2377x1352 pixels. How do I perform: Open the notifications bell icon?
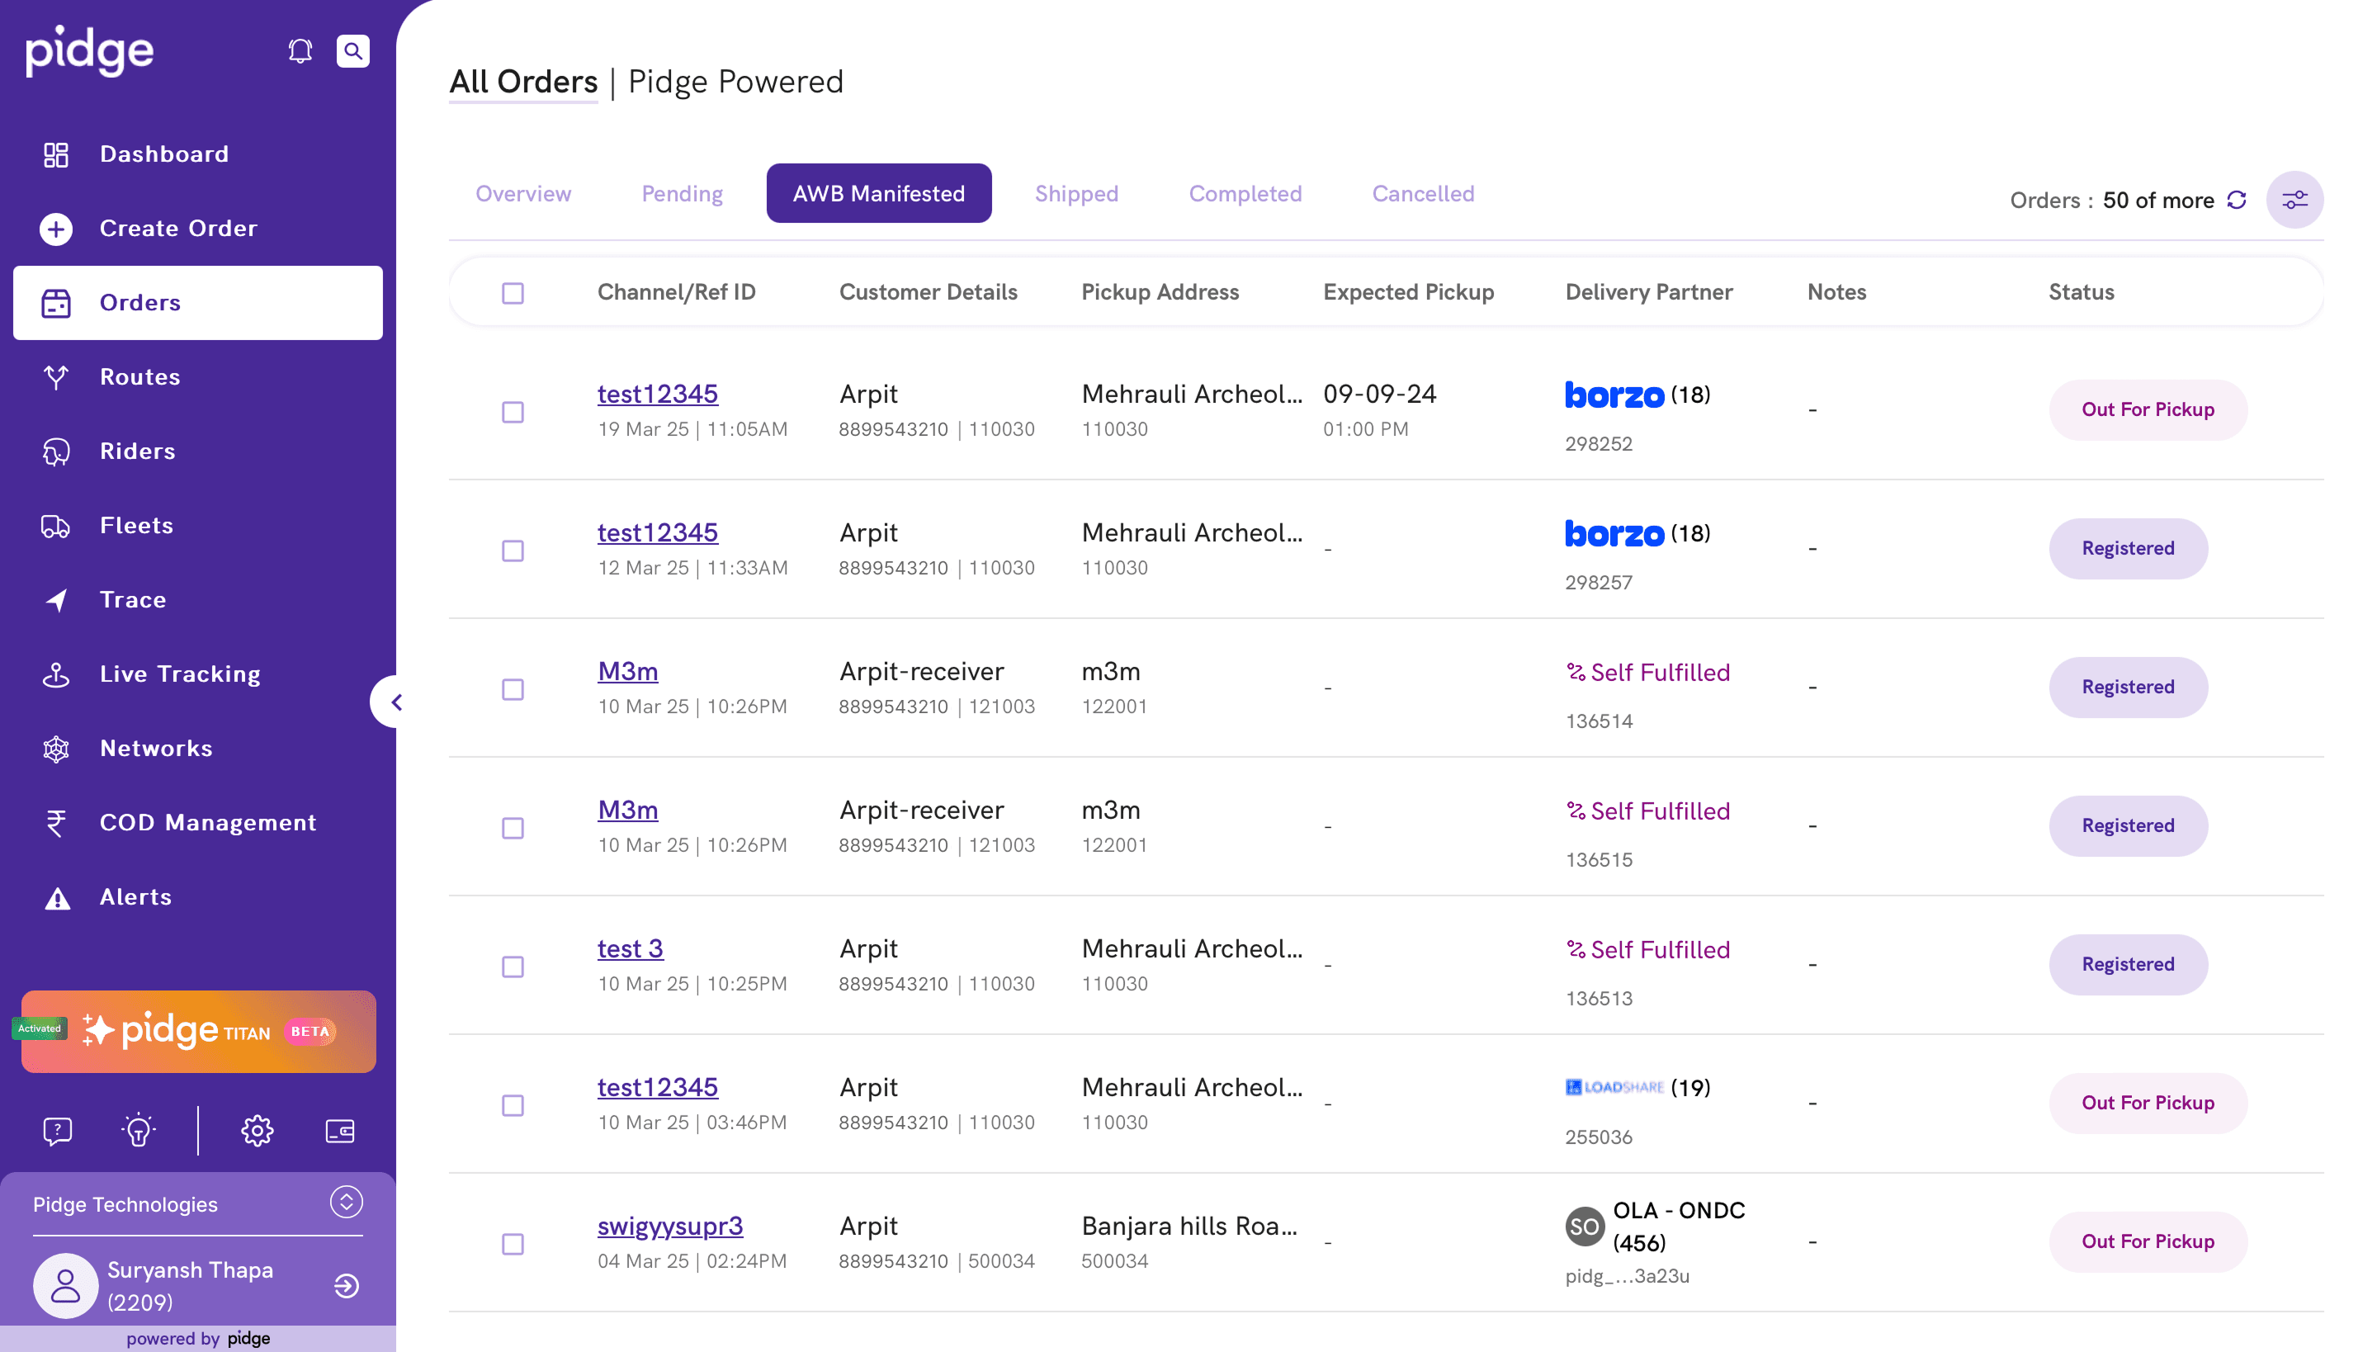click(300, 51)
